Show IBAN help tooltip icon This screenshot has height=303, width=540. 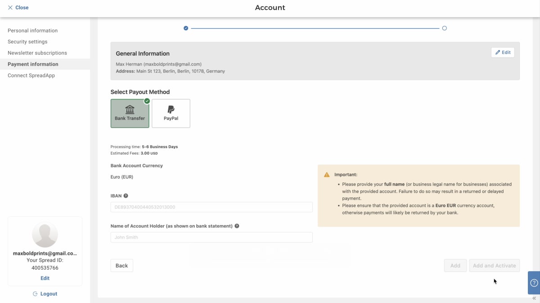pyautogui.click(x=126, y=196)
